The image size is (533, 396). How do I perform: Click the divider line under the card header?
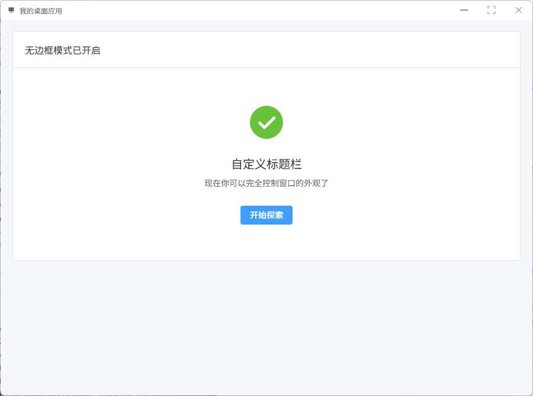[x=266, y=67]
